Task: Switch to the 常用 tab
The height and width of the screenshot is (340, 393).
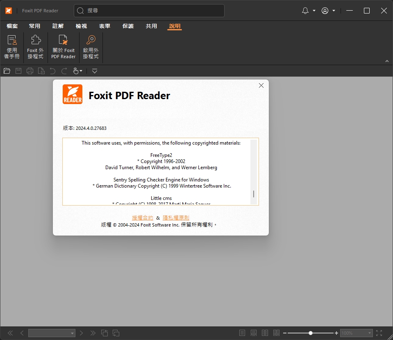Action: pyautogui.click(x=34, y=26)
